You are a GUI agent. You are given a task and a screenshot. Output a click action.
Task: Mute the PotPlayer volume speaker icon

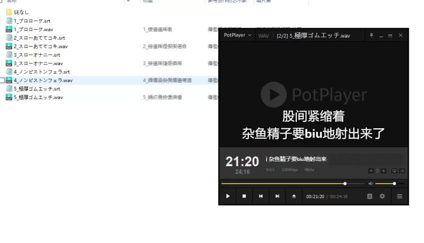[x=370, y=184]
